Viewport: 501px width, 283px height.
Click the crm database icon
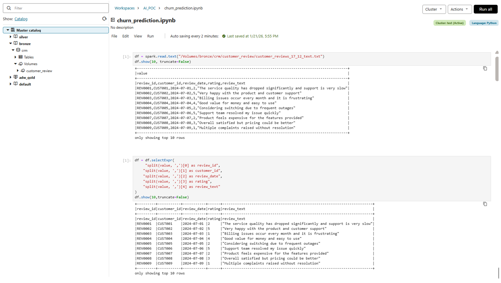pyautogui.click(x=18, y=50)
